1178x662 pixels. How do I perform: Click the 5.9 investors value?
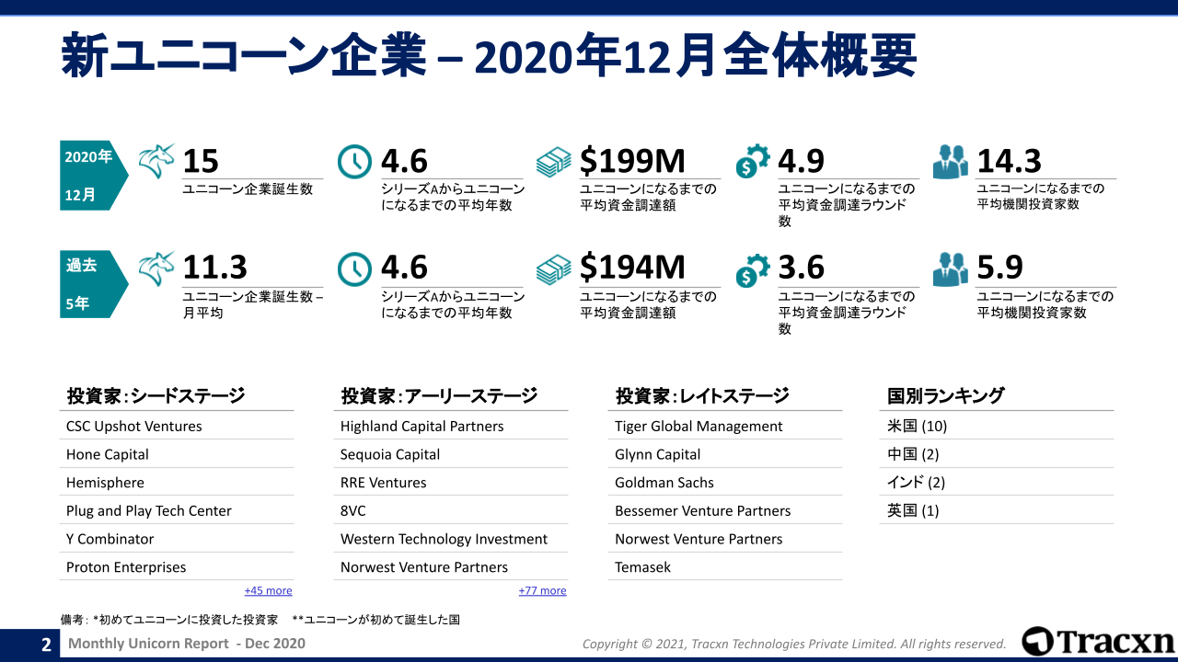(999, 268)
